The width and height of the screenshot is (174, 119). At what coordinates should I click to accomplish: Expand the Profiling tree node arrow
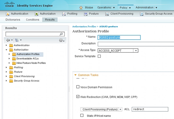pyautogui.click(x=6, y=67)
